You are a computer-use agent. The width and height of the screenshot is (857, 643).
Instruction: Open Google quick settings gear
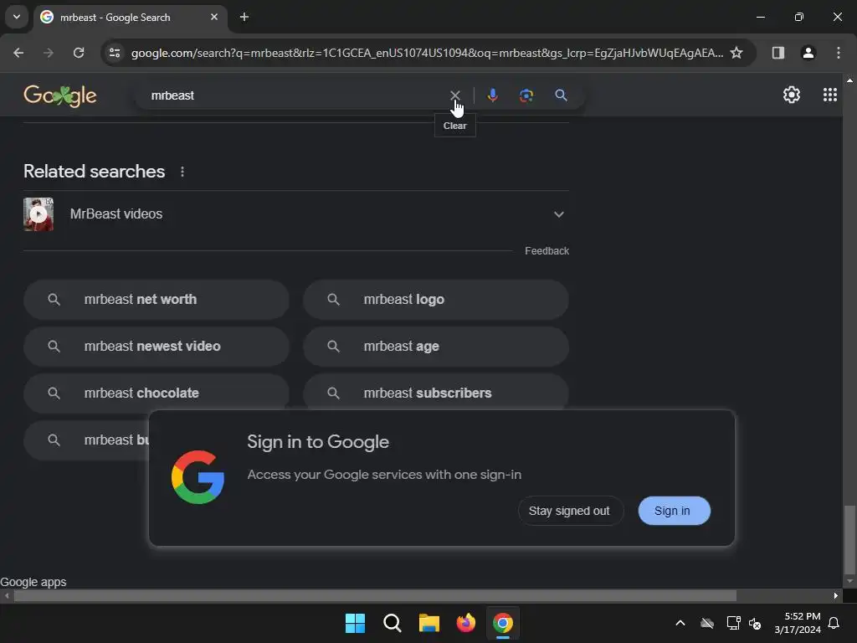(x=792, y=95)
